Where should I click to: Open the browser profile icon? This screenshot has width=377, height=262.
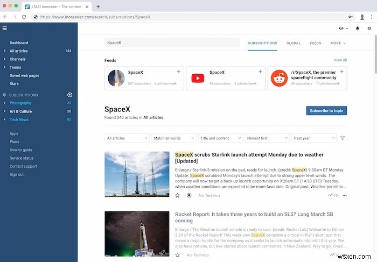362,17
